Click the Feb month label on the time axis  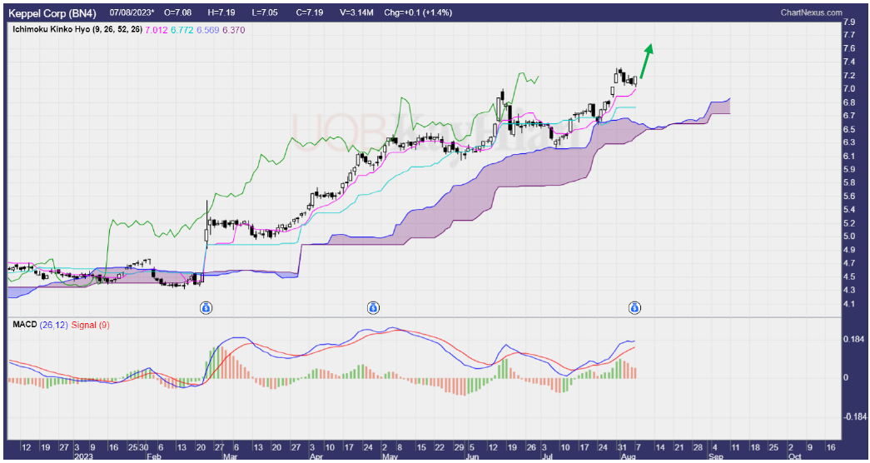(154, 456)
